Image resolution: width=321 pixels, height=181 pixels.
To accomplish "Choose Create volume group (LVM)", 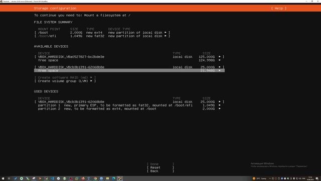I will coord(65,81).
